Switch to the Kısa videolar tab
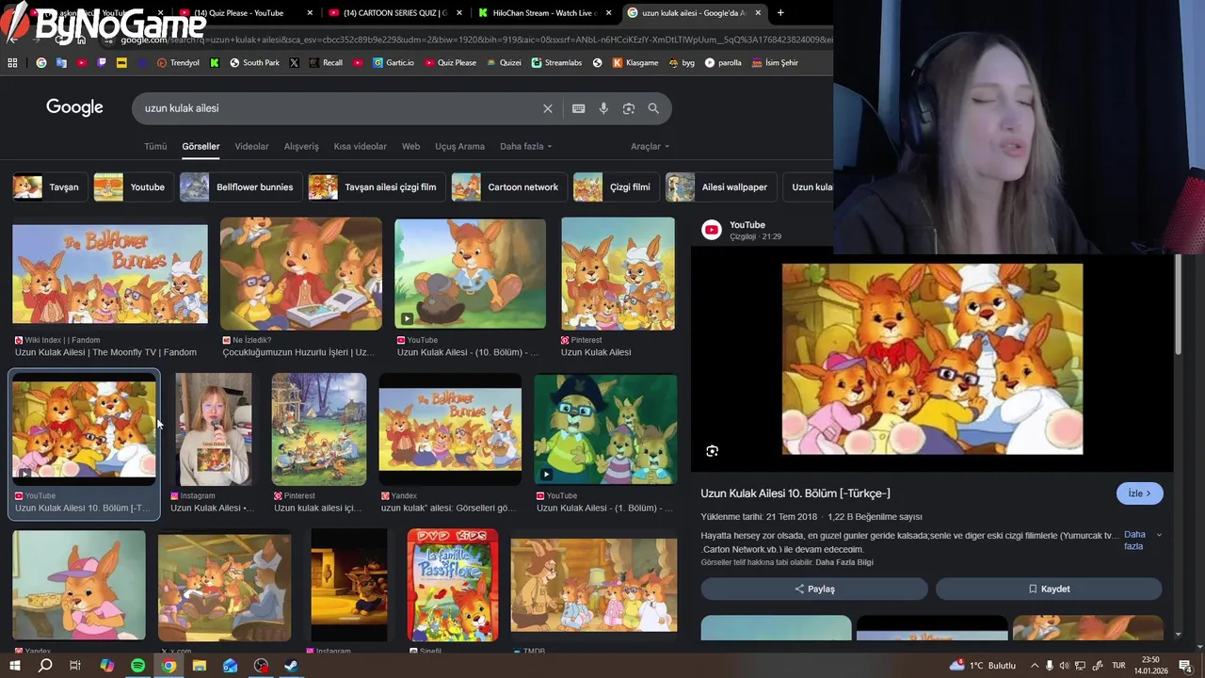The image size is (1205, 678). click(x=360, y=147)
